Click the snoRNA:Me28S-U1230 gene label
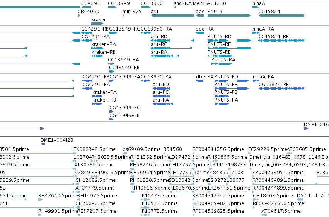This screenshot has width=329, height=217. [200, 3]
